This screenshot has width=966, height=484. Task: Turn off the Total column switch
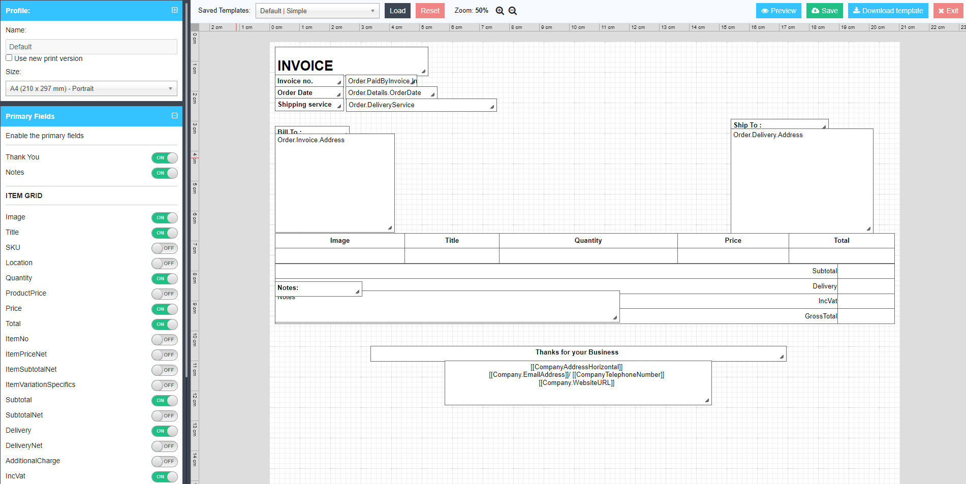[165, 325]
